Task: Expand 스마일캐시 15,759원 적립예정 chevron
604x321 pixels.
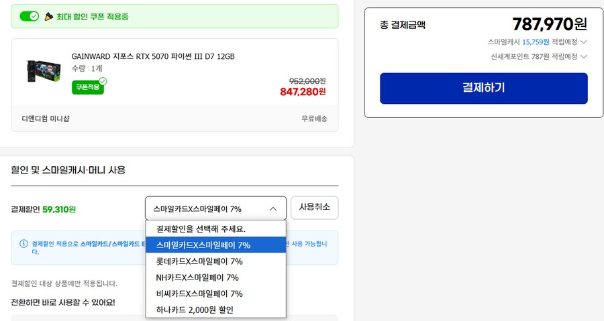Action: pos(584,42)
